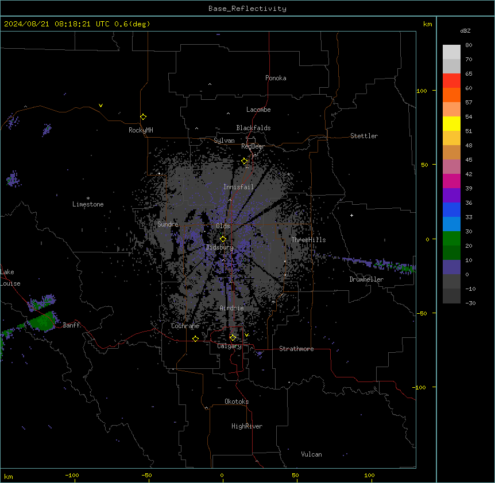This screenshot has height=483, width=495.
Task: Click the Olds label
Action: tap(223, 226)
